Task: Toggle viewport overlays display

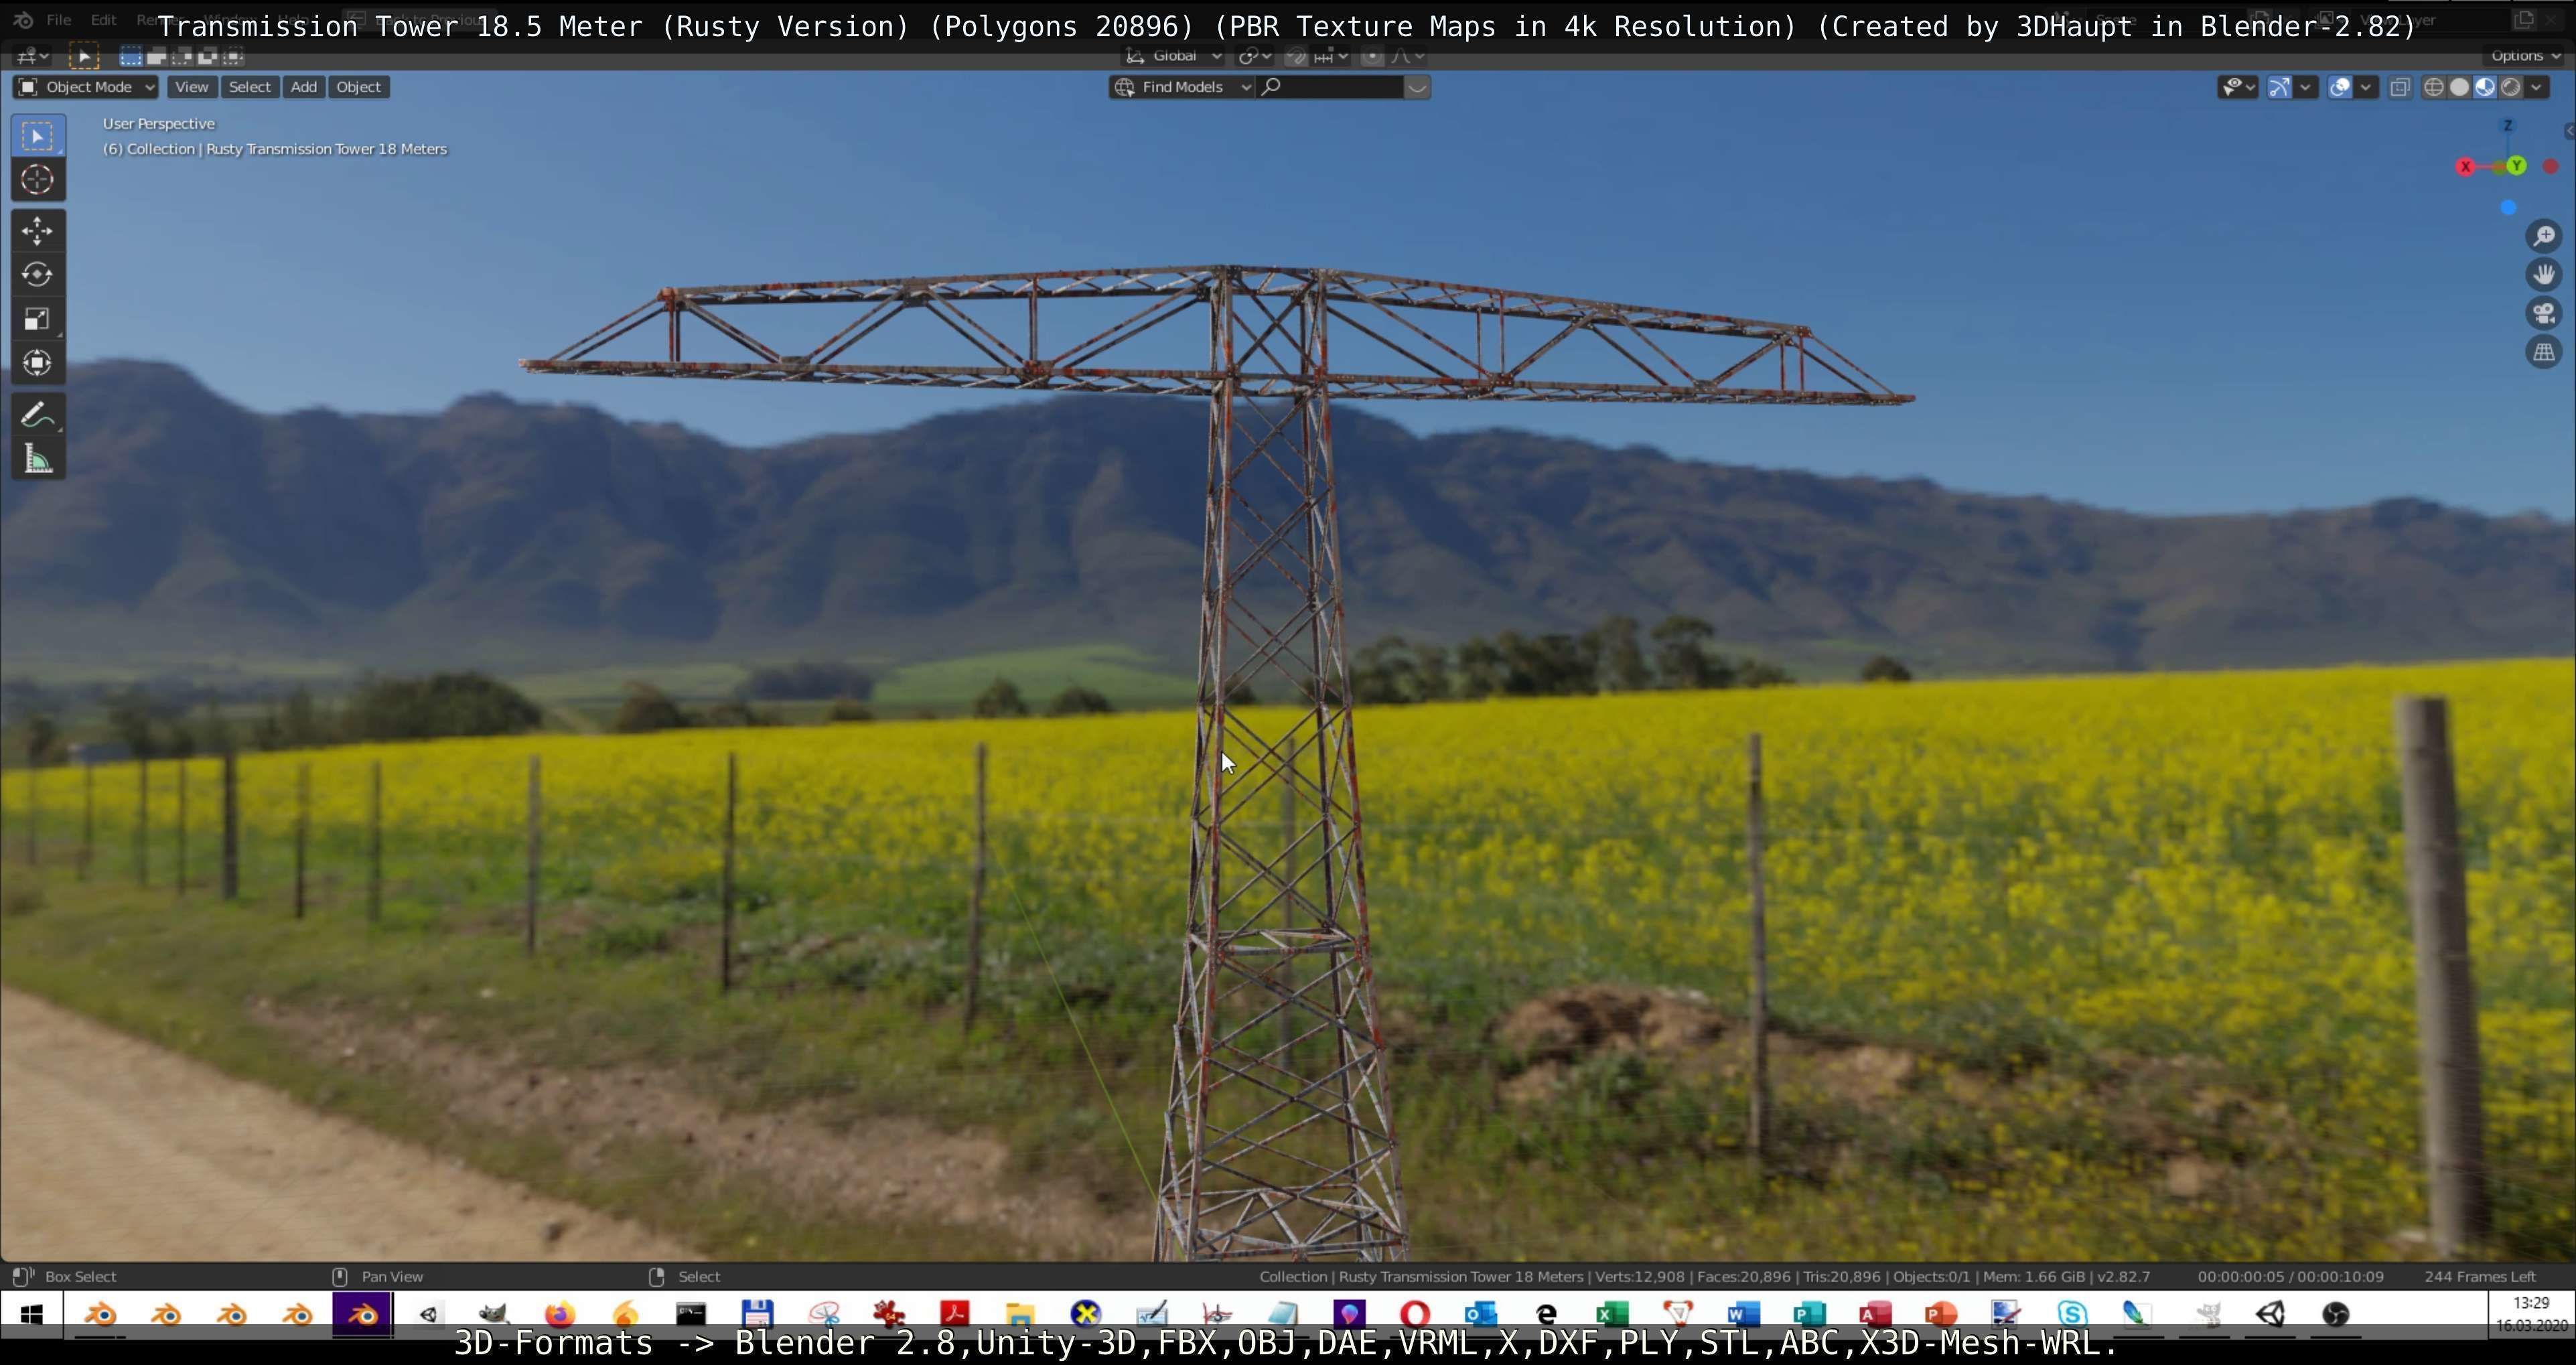Action: (x=2340, y=88)
